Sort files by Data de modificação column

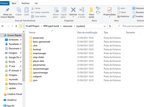click(87, 33)
